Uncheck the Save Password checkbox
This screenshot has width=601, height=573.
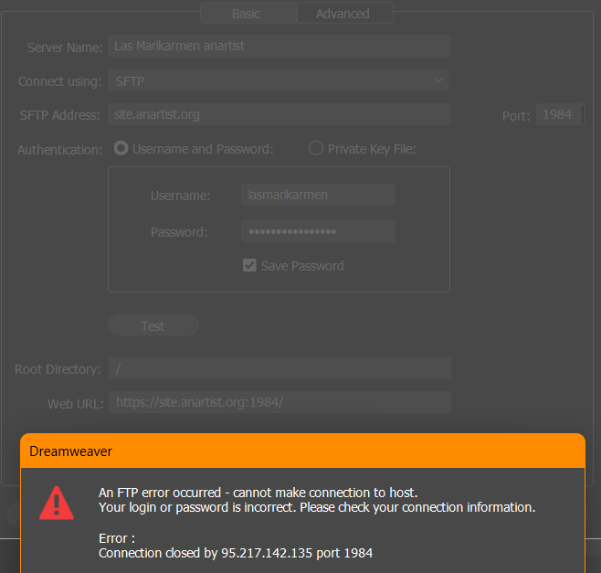(x=248, y=265)
